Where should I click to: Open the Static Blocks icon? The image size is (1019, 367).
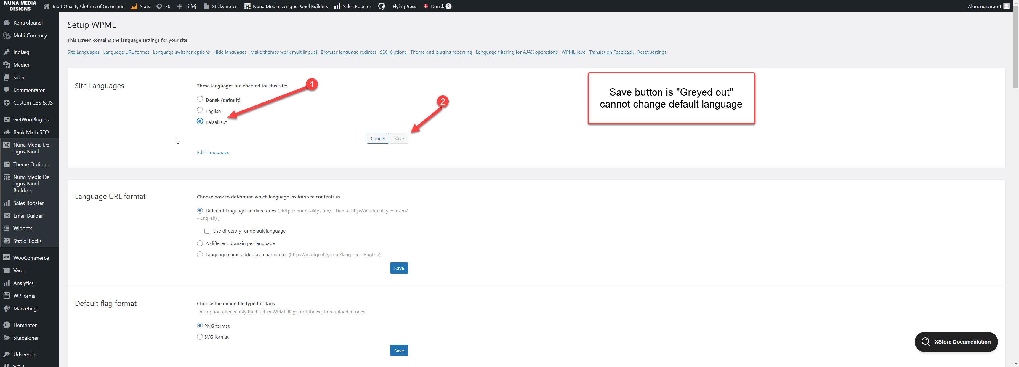point(7,241)
